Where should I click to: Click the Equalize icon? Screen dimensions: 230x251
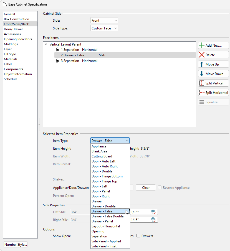pyautogui.click(x=202, y=102)
